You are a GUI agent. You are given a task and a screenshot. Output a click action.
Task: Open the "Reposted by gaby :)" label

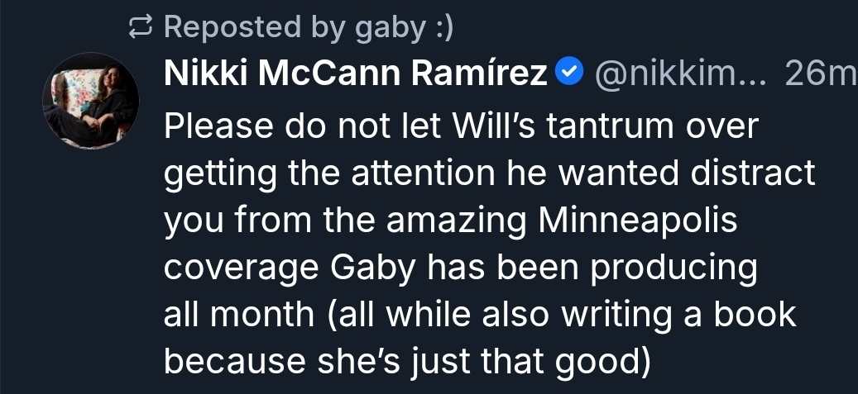(308, 28)
